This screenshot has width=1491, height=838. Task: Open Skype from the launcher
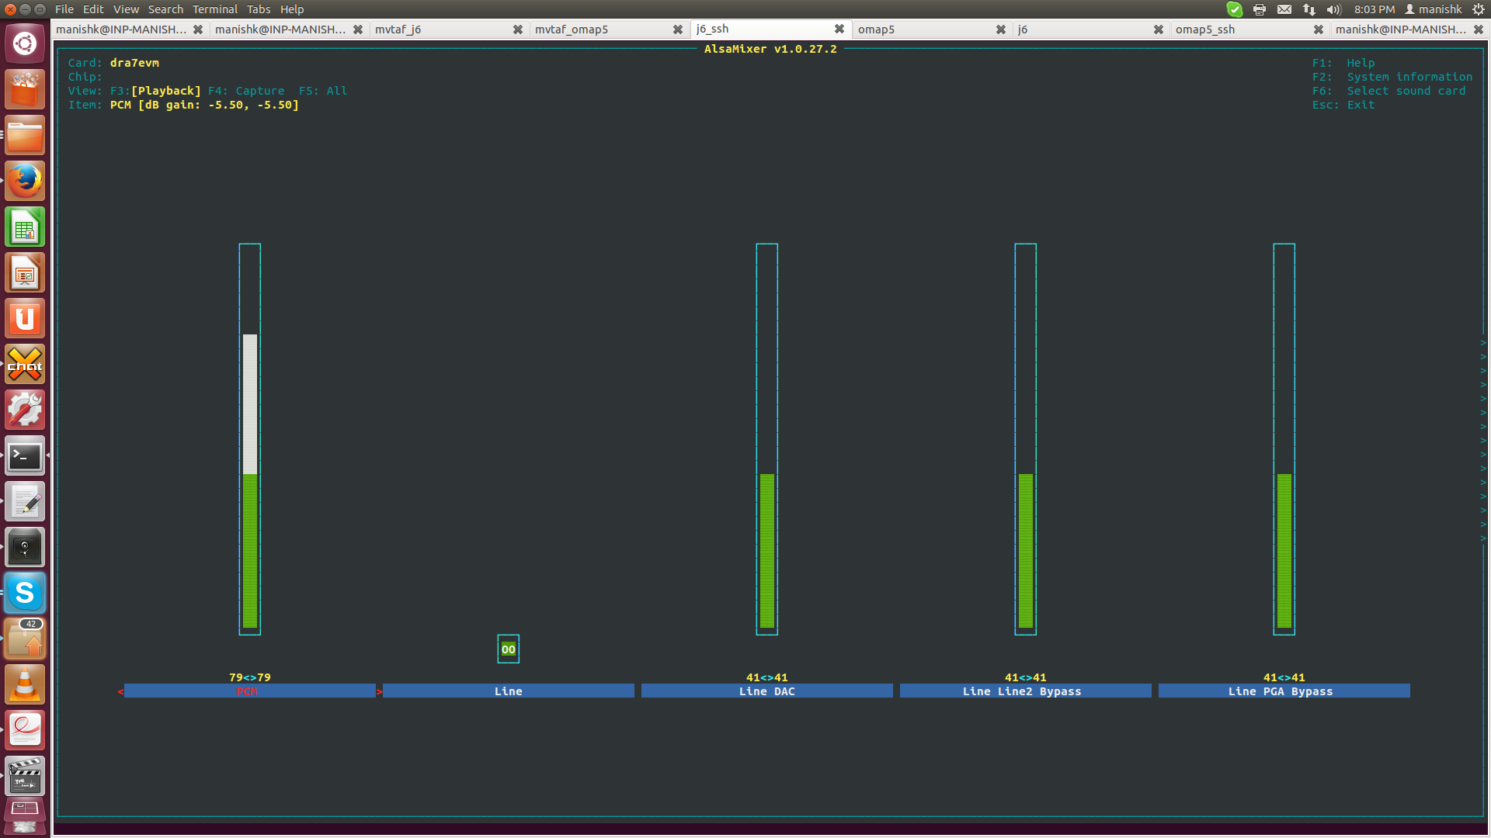25,593
